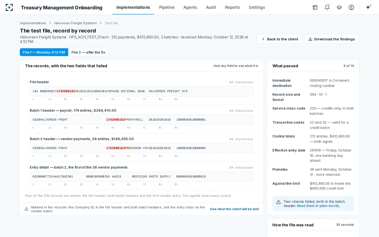Click '38 seconds' in How the file was read
The height and width of the screenshot is (237, 379).
point(345,225)
